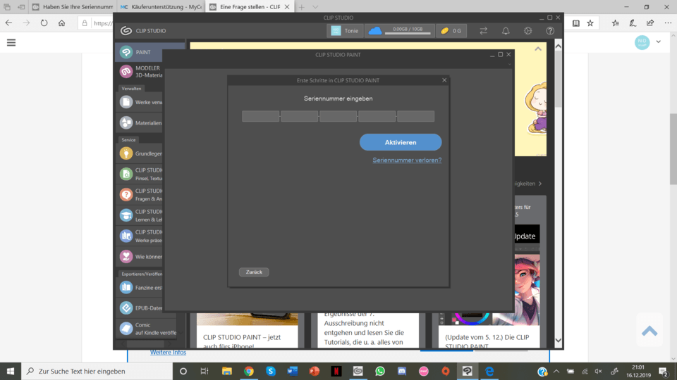The width and height of the screenshot is (677, 380).
Task: Click the sync arrows icon
Action: tap(484, 31)
